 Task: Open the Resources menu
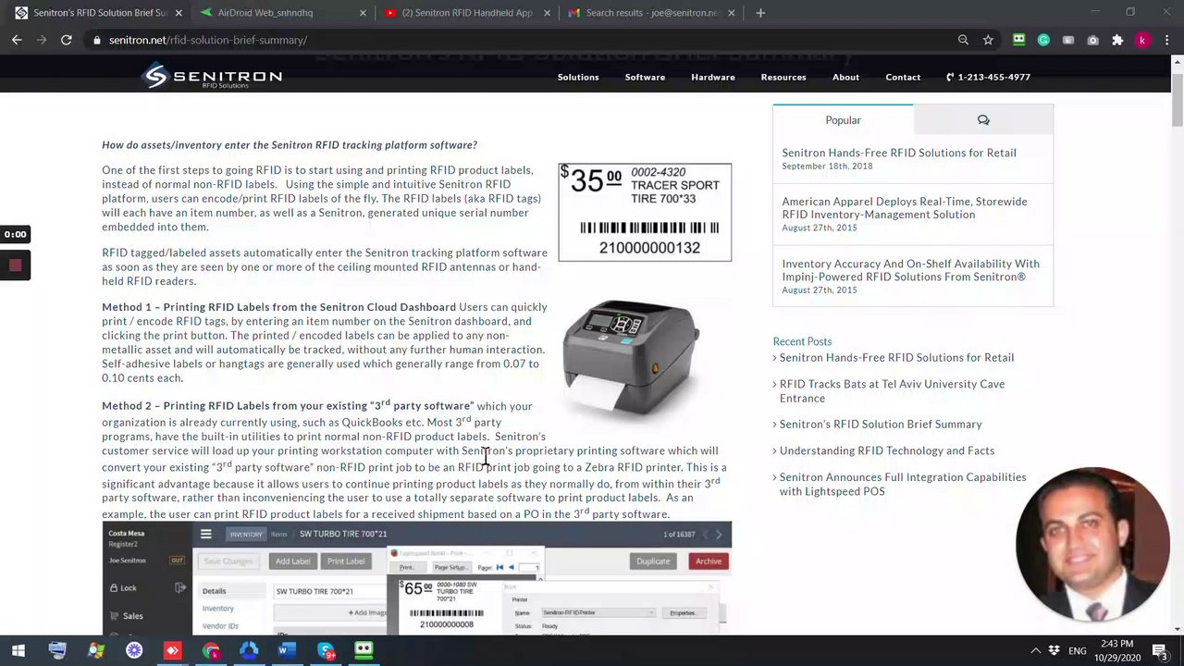pyautogui.click(x=783, y=77)
